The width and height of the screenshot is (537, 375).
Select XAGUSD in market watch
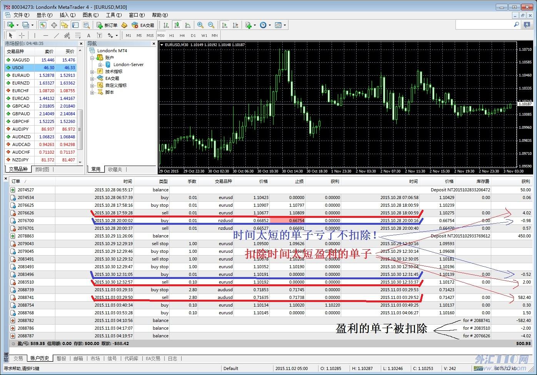click(41, 60)
